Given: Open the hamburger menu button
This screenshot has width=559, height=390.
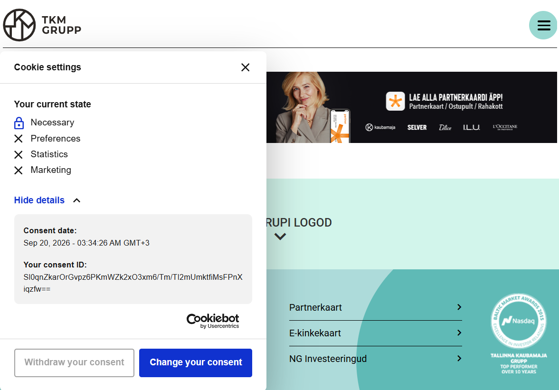Looking at the screenshot, I should click(x=543, y=25).
